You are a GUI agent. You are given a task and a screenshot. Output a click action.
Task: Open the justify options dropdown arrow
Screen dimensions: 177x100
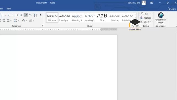[11, 21]
